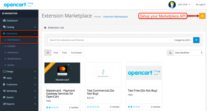This screenshot has width=207, height=111.
Task: Open the Date Modified sort select
Action: (188, 53)
